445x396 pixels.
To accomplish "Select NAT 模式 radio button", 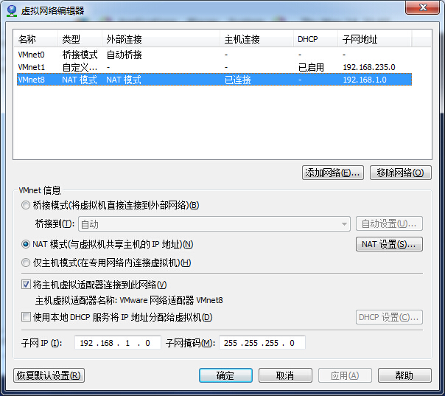I will 26,244.
